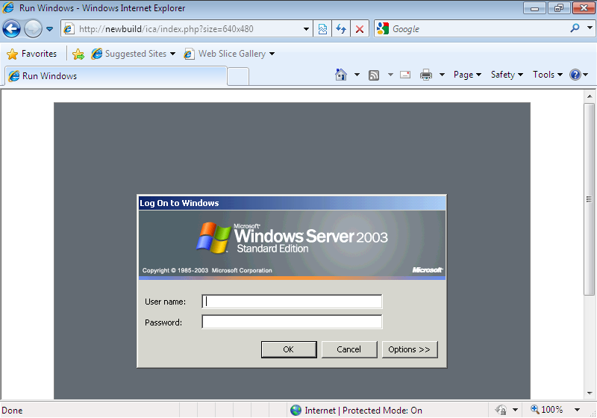Open the Favorites center
Image resolution: width=597 pixels, height=418 pixels.
pyautogui.click(x=32, y=54)
